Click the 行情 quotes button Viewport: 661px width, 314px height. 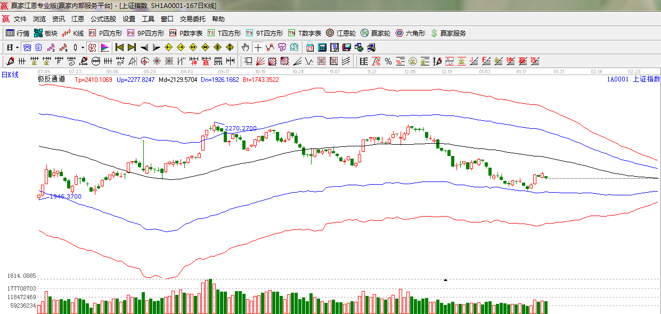pos(18,33)
